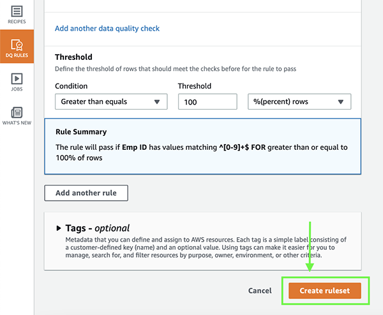The height and width of the screenshot is (315, 383).
Task: Select the DQ Rules sidebar icon
Action: point(17,45)
